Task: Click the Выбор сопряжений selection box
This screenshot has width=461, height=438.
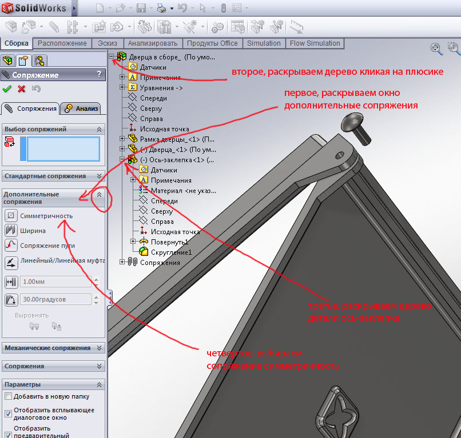Action: click(63, 149)
